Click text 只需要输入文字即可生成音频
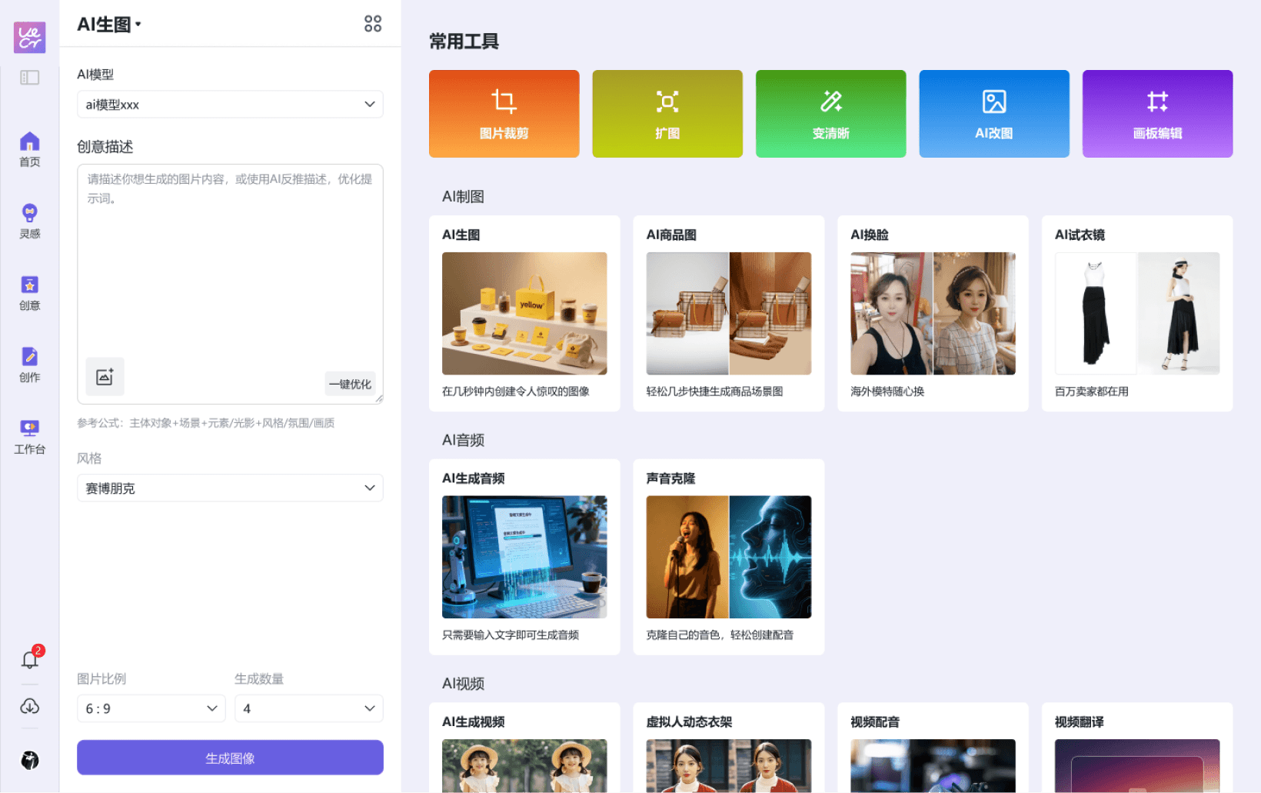 pyautogui.click(x=511, y=635)
